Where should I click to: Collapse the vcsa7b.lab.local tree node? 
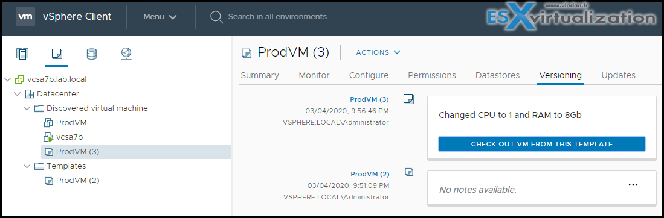(x=8, y=79)
